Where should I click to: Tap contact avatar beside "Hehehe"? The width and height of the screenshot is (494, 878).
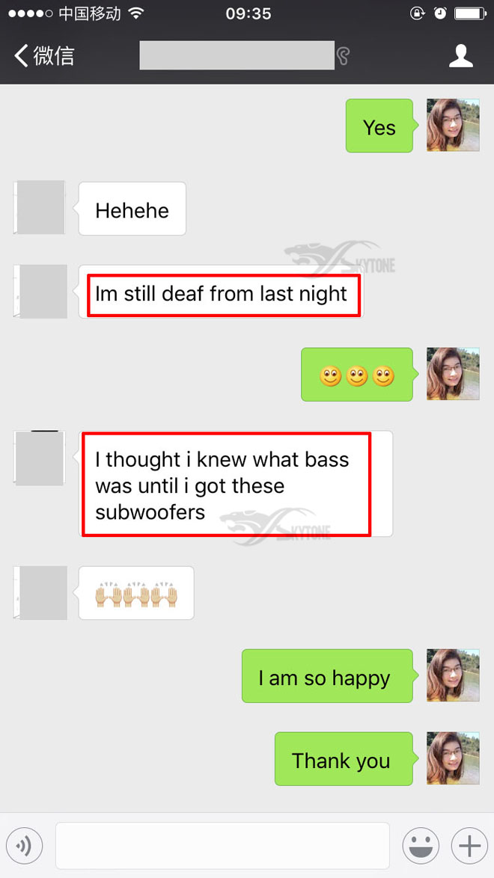tap(40, 207)
